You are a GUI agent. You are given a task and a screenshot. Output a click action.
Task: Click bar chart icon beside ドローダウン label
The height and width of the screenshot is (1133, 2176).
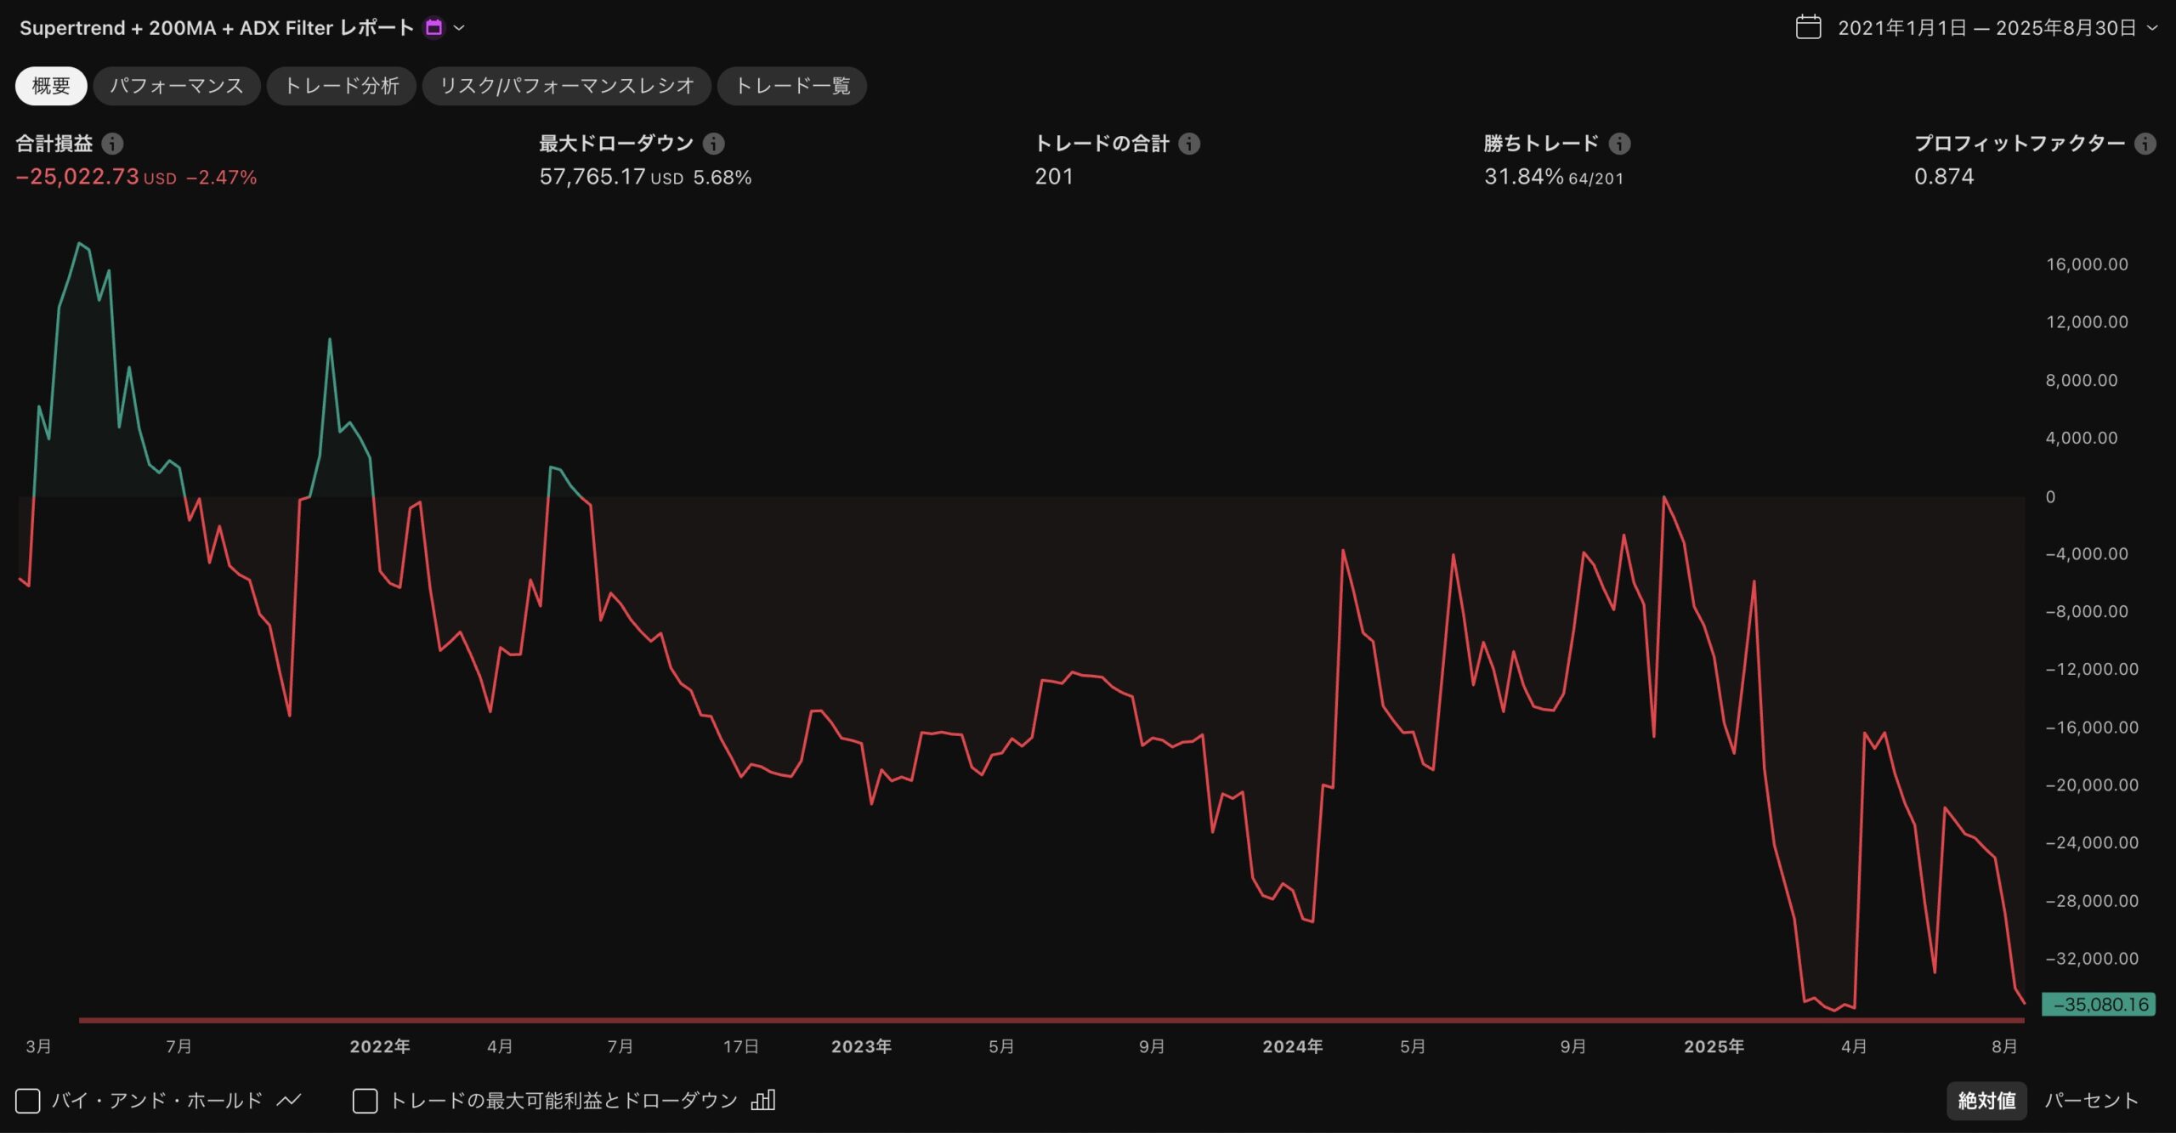(762, 1101)
